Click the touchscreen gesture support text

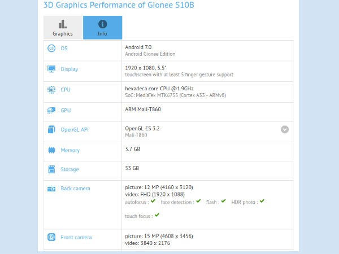click(179, 75)
